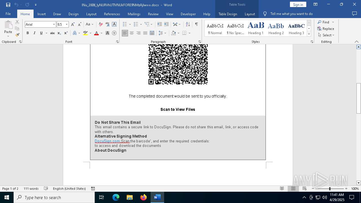The height and width of the screenshot is (203, 361).
Task: Open the Mailings tab
Action: coord(134,14)
